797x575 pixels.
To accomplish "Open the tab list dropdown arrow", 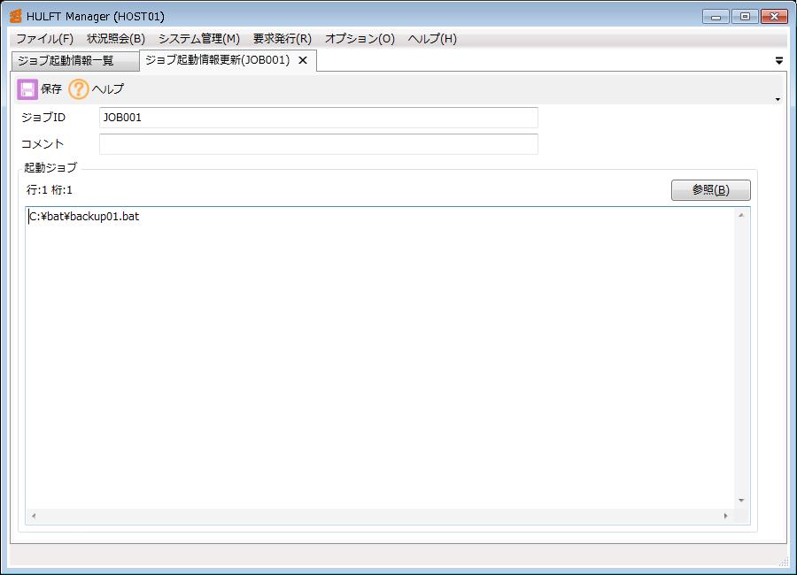I will click(779, 61).
